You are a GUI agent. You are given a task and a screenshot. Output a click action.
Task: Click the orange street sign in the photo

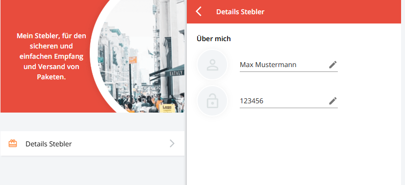[133, 60]
